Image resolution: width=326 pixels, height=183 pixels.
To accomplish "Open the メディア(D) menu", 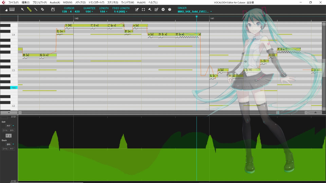I will coord(80,2).
